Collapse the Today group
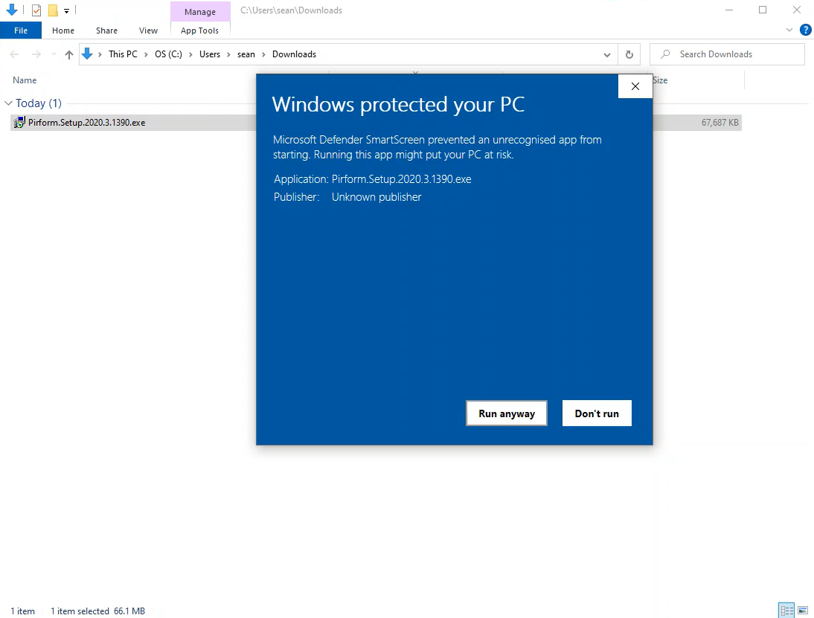This screenshot has height=618, width=814. [x=8, y=103]
